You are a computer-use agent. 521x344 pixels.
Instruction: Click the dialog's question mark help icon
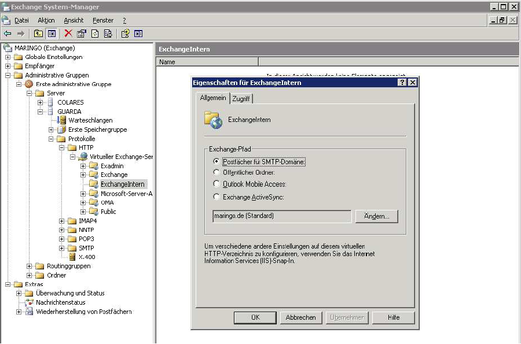coord(402,82)
